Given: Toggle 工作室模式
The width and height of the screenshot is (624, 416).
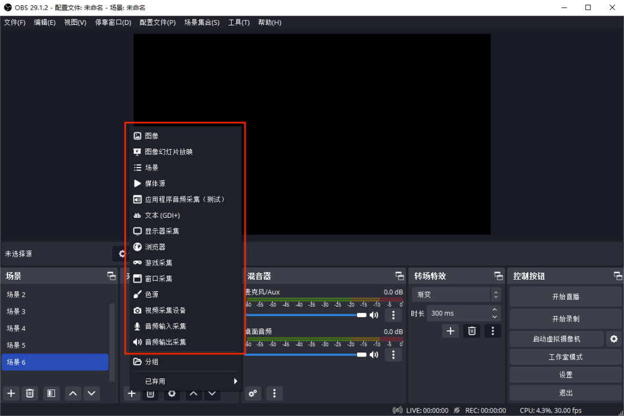Looking at the screenshot, I should tap(565, 356).
